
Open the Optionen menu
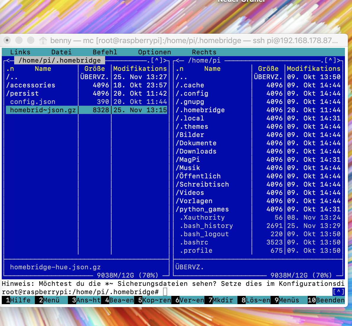154,52
